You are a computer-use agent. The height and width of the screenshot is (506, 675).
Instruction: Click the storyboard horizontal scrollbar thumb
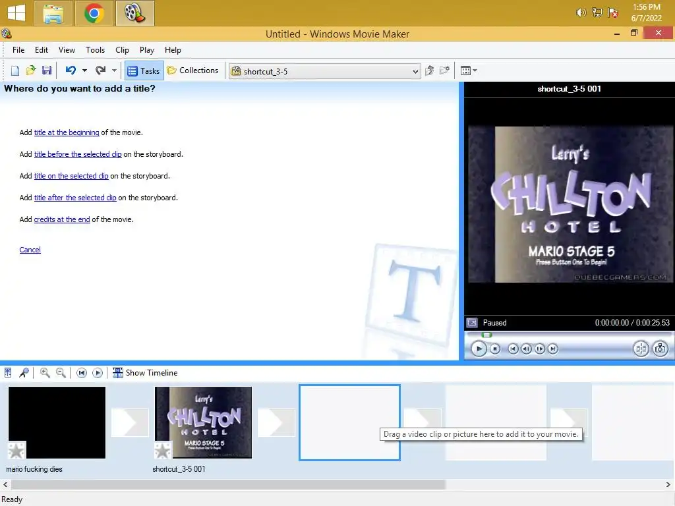pyautogui.click(x=228, y=484)
